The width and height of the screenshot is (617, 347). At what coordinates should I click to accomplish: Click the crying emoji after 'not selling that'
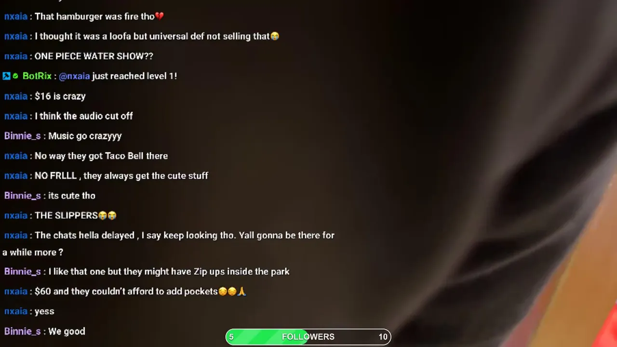click(275, 36)
